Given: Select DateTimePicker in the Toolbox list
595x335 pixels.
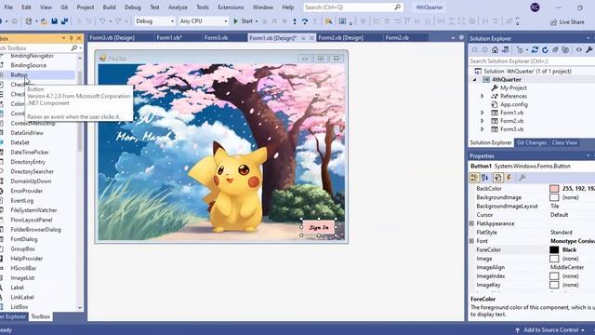Looking at the screenshot, I should point(30,153).
